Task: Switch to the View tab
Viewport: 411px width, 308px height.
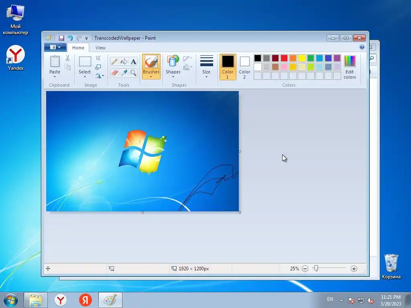Action: [x=100, y=48]
